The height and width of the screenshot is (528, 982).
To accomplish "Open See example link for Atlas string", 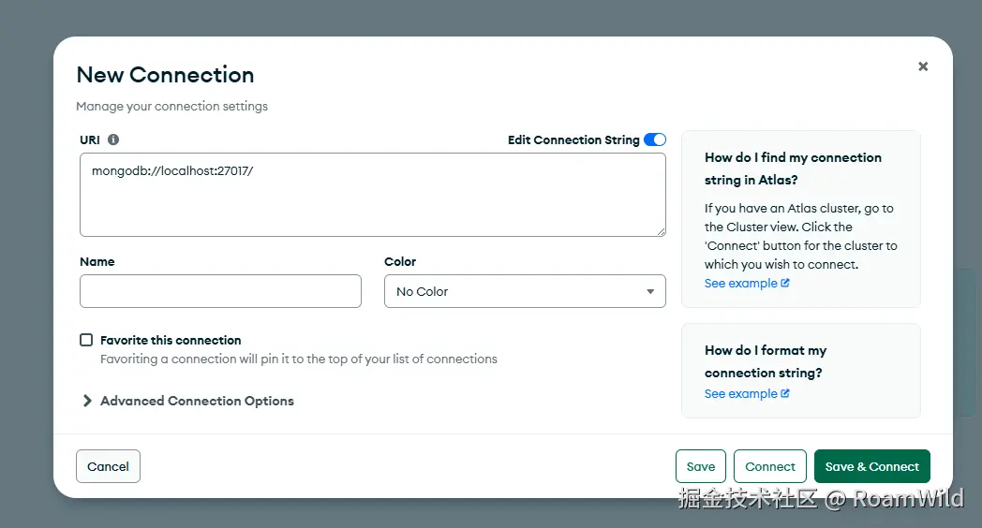I will click(741, 284).
